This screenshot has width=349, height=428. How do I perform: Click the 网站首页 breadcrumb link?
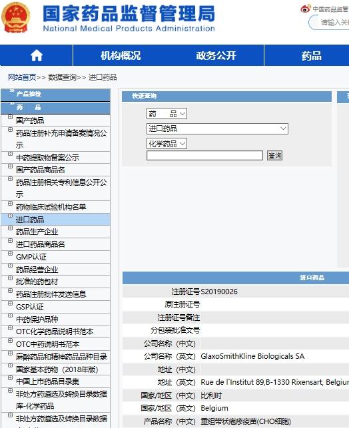pyautogui.click(x=22, y=77)
